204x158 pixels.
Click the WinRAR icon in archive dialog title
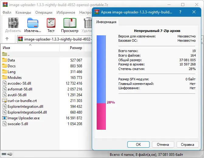click(x=97, y=12)
